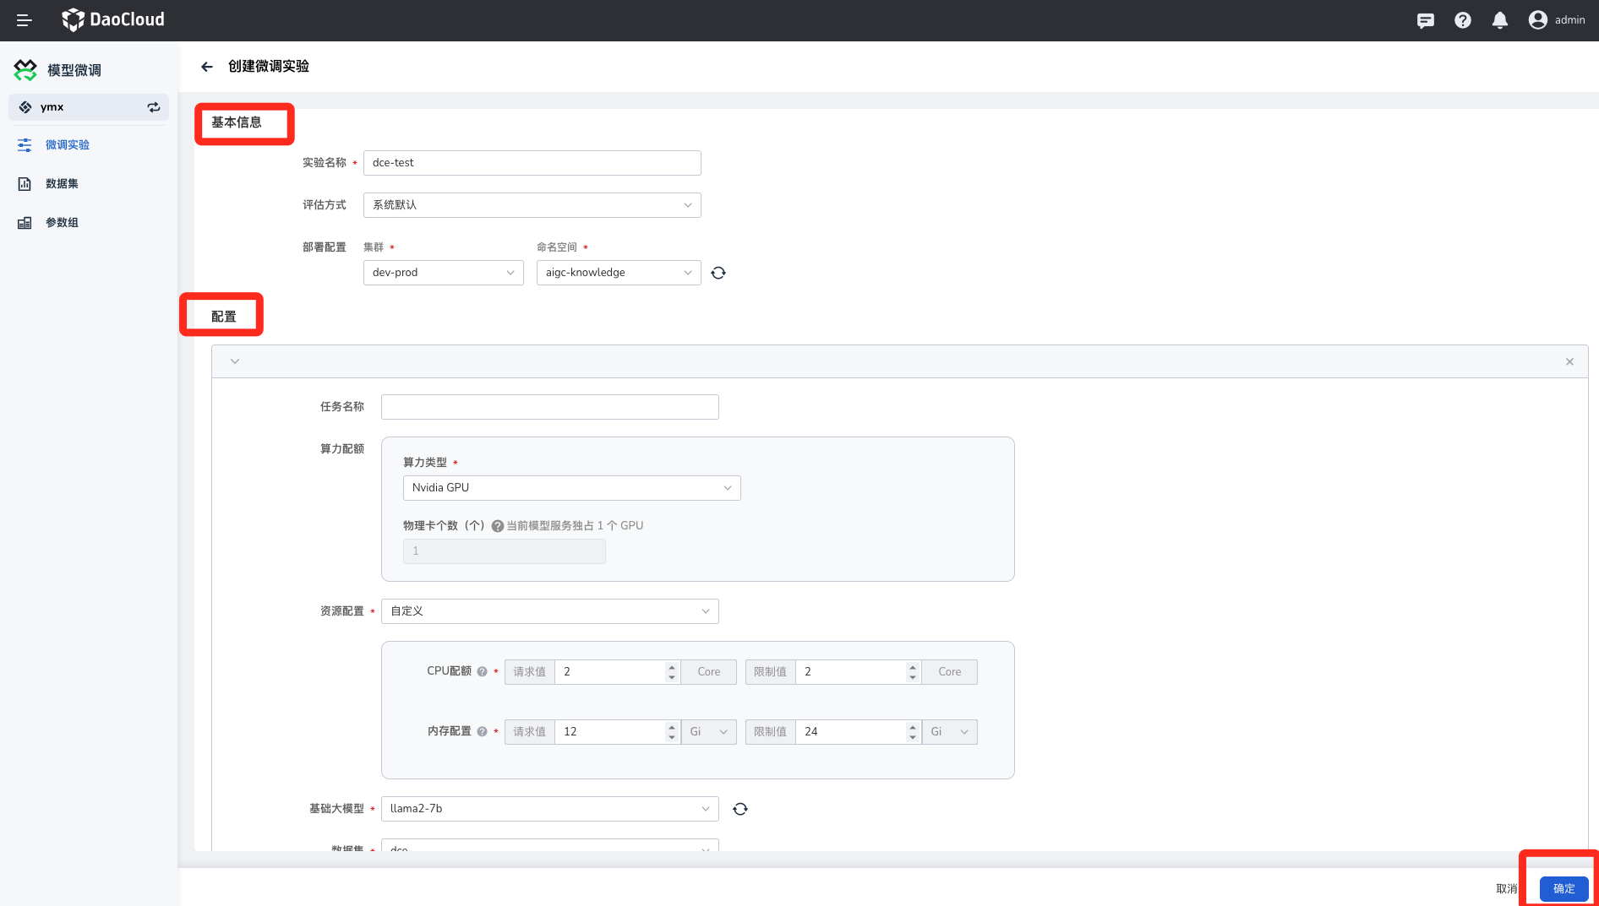Focus the 实验名称 dce-test field
The image size is (1599, 906).
(532, 163)
